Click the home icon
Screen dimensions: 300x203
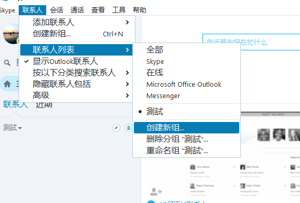pyautogui.click(x=7, y=84)
